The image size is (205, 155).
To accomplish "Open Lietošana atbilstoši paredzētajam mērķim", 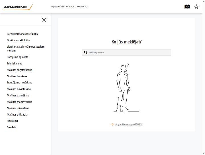I will point(26,49).
